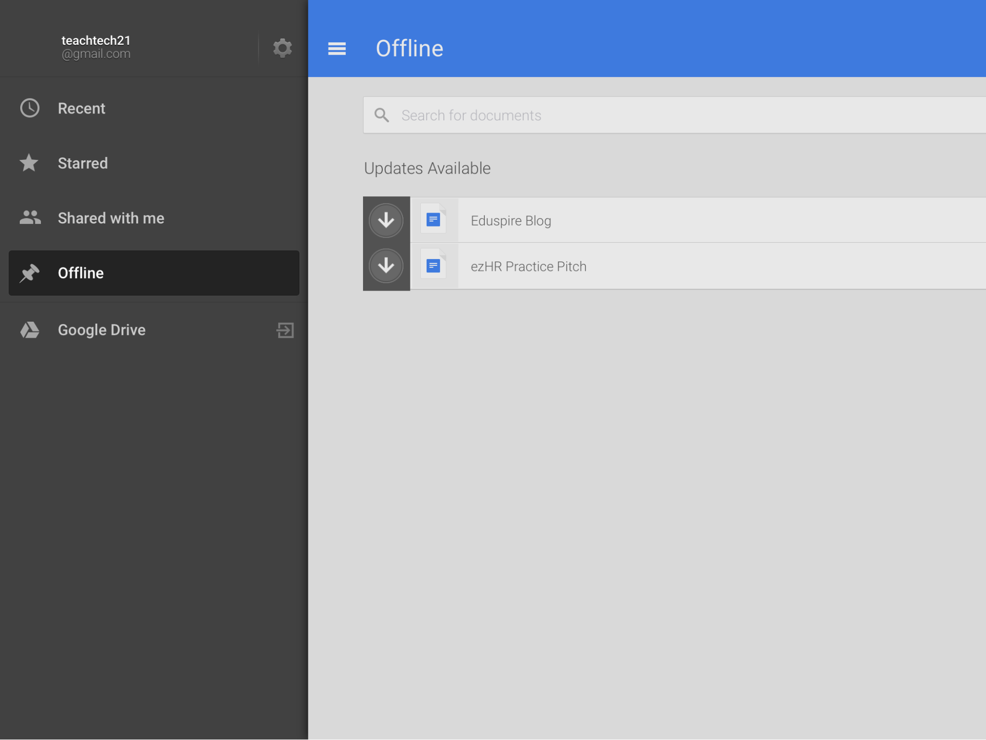The height and width of the screenshot is (740, 986).
Task: Click the Recent clock icon
Action: point(30,108)
